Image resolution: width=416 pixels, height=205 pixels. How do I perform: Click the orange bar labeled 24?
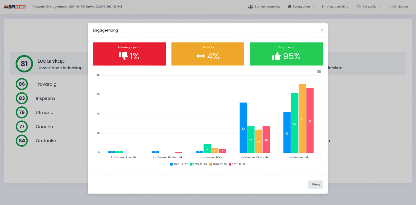(259, 141)
